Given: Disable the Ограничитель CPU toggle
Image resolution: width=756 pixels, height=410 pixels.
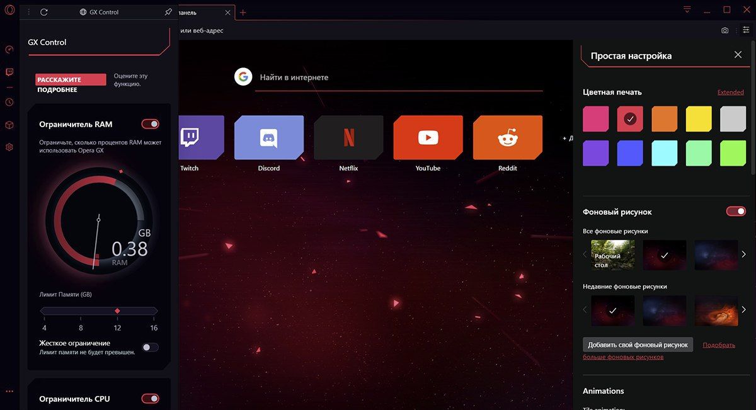Looking at the screenshot, I should click(150, 399).
